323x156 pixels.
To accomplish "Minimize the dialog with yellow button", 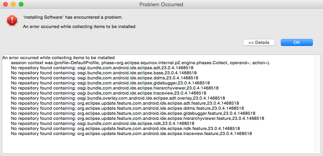I will coord(13,4).
